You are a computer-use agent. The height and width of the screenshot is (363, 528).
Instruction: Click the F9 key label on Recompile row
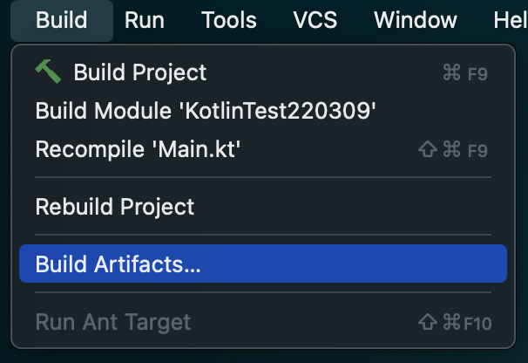click(477, 150)
